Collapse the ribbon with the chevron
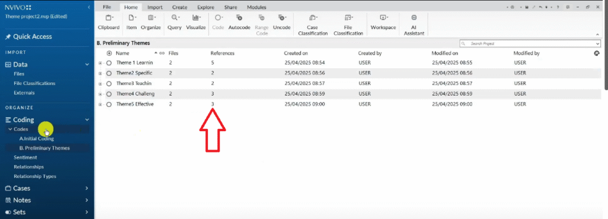Image resolution: width=608 pixels, height=219 pixels. click(597, 34)
